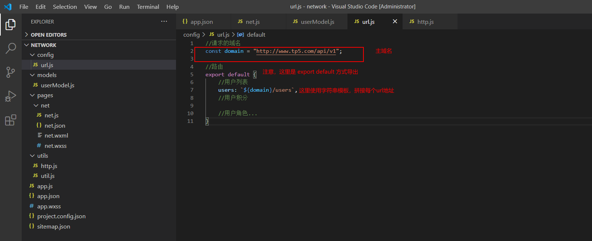Collapse the config folder
This screenshot has width=592, height=241.
click(99, 55)
